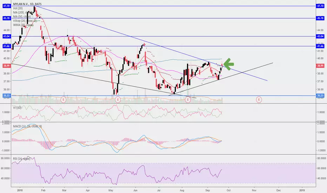The image size is (327, 193).
Task: Click the Jul label on time axis
Action: point(159,190)
